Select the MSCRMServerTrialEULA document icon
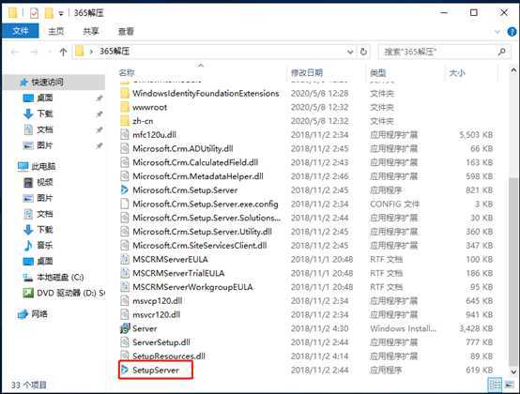The height and width of the screenshot is (394, 520). (x=125, y=273)
